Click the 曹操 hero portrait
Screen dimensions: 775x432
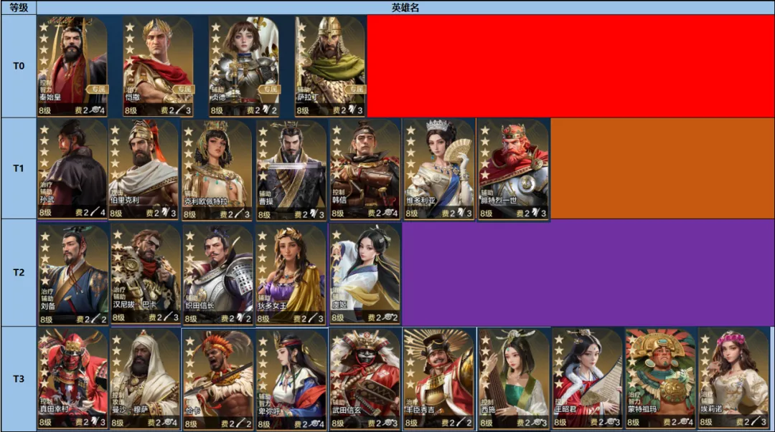[x=291, y=170]
